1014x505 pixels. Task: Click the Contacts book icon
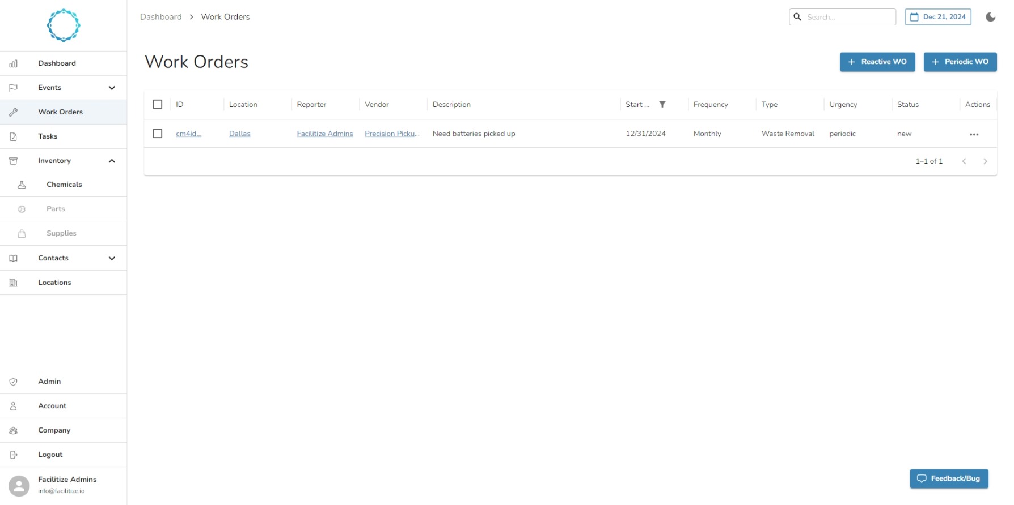[14, 258]
